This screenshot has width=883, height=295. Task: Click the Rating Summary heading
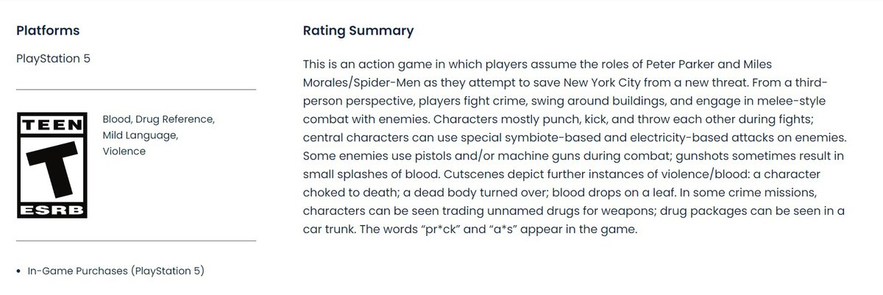358,31
